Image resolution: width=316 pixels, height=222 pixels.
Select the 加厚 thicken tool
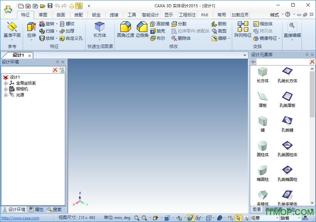pos(67,31)
